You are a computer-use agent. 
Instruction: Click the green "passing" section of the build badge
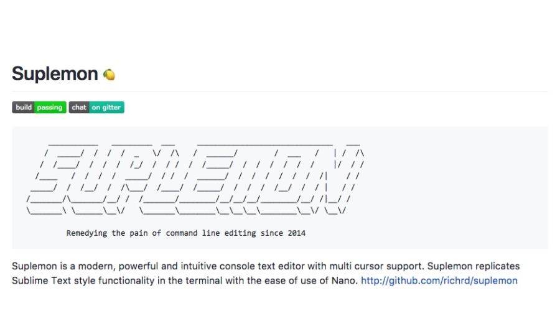tap(50, 108)
